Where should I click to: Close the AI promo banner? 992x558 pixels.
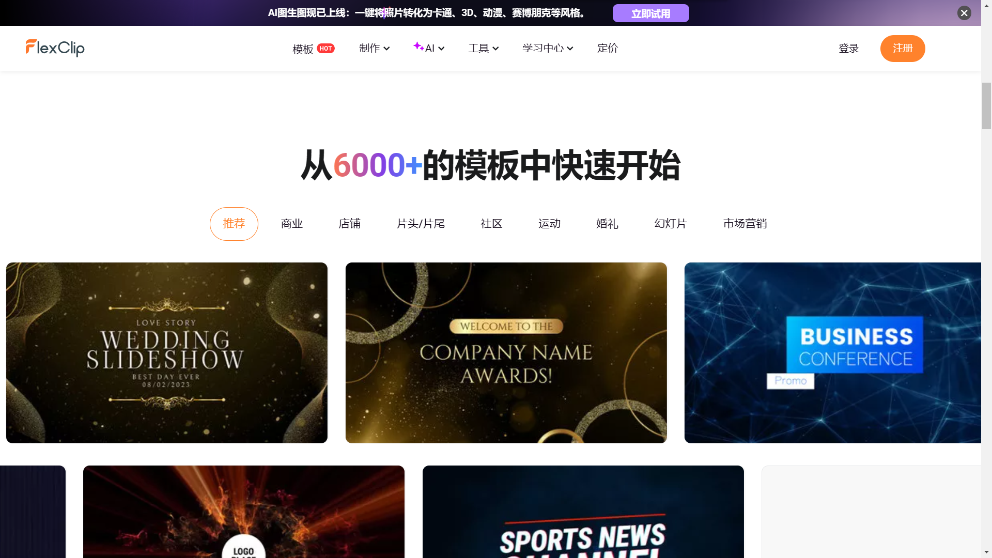pos(964,13)
